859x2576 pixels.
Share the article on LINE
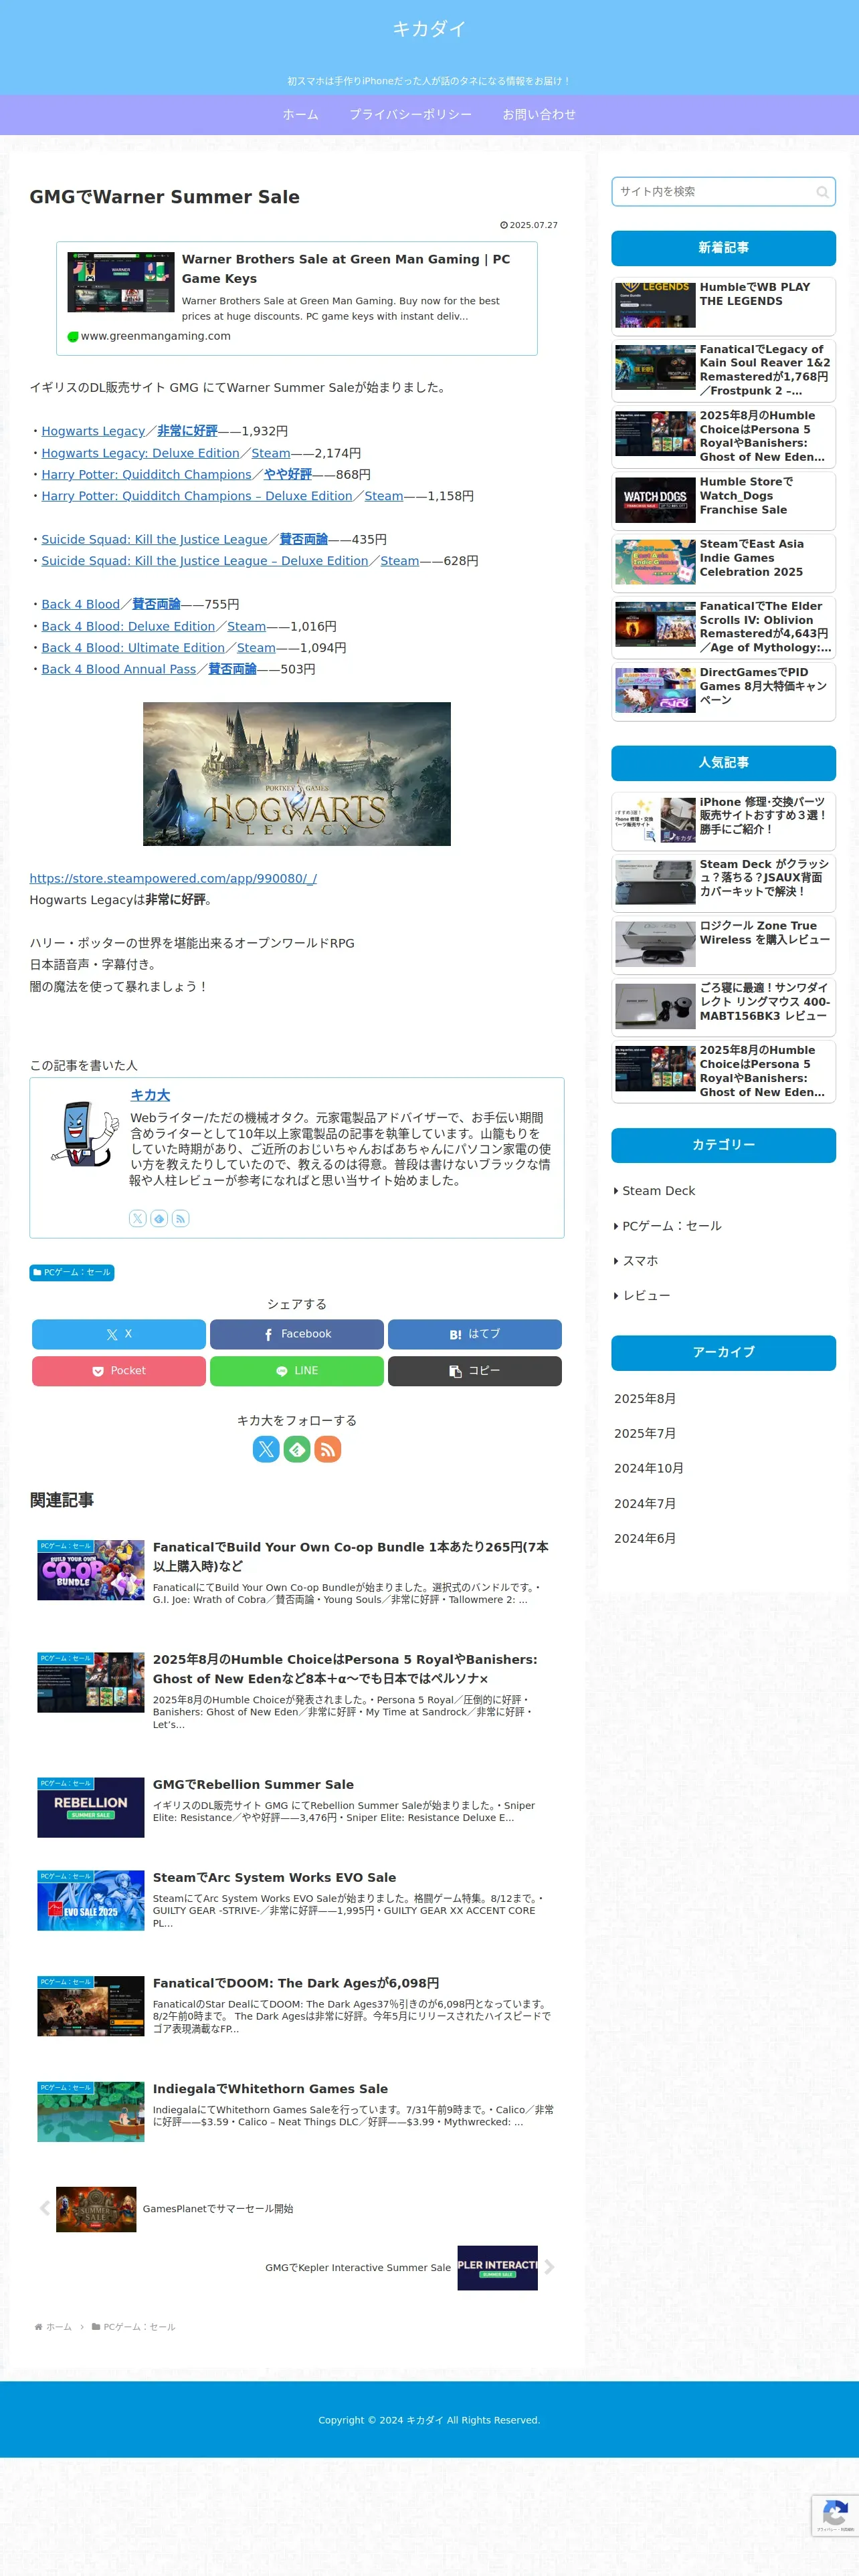tap(297, 1371)
